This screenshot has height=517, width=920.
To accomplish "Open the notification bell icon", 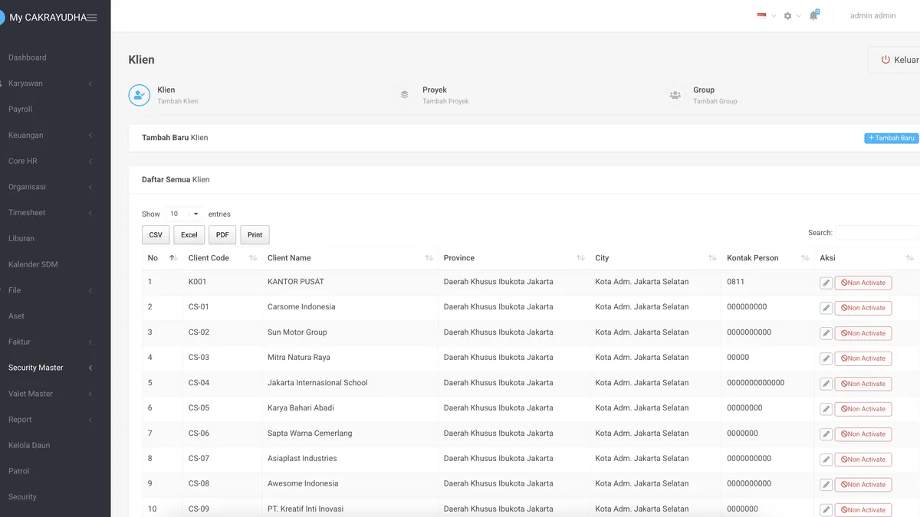I will pos(813,15).
